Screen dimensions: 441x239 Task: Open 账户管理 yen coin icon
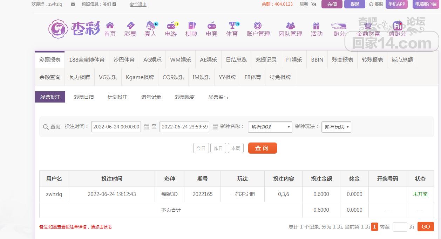[x=258, y=26]
